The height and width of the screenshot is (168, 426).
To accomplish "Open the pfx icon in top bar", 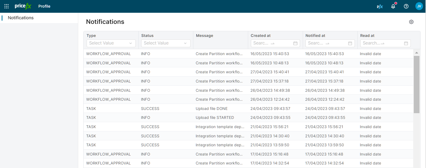I will coord(380,6).
